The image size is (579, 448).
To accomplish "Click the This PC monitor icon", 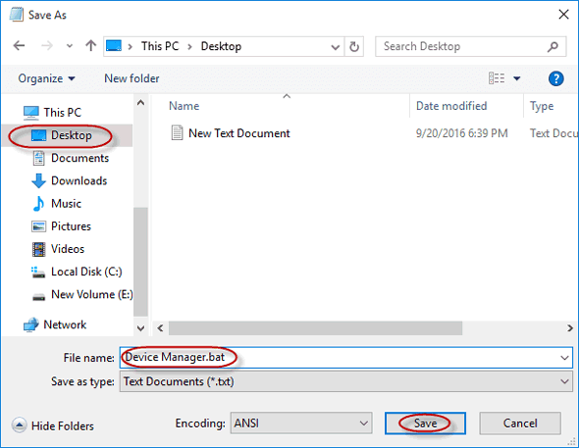I will pyautogui.click(x=31, y=113).
